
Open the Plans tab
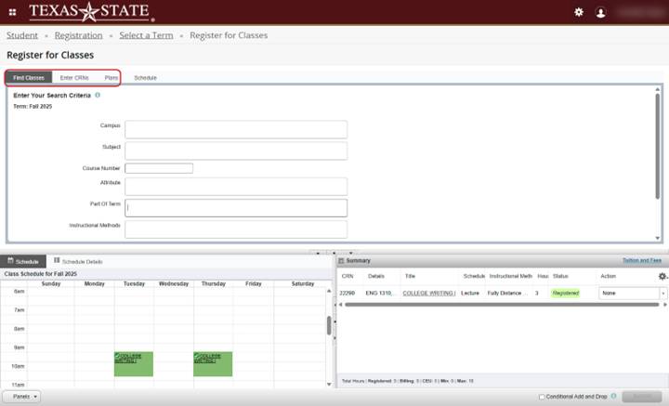(x=111, y=77)
